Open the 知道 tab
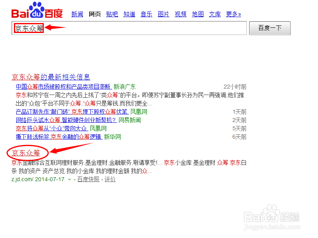 click(x=129, y=14)
